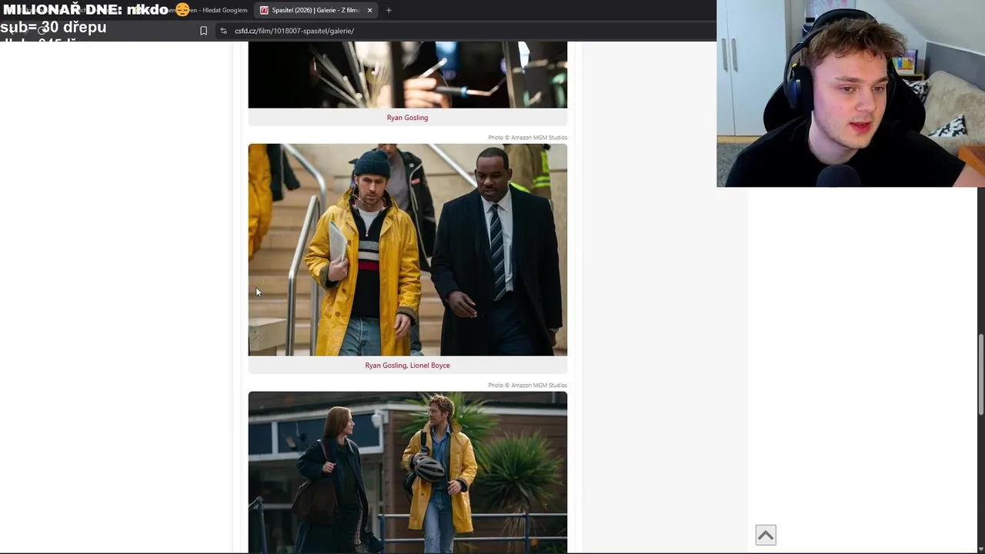This screenshot has height=554, width=985.
Task: Open Ryan Gosling link under top photo
Action: pos(407,118)
